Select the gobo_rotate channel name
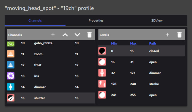Image resolution: width=192 pixels, height=112 pixels. click(x=43, y=43)
